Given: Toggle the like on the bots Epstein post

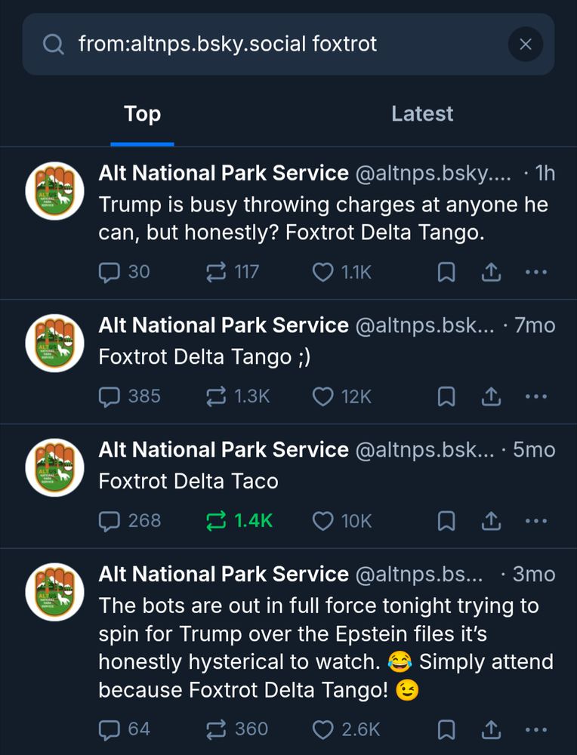Looking at the screenshot, I should coord(323,729).
